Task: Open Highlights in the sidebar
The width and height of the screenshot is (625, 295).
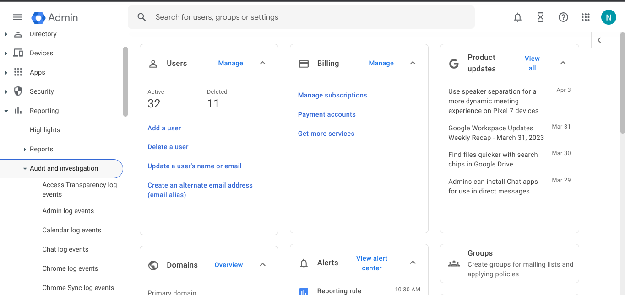Action: pyautogui.click(x=45, y=130)
